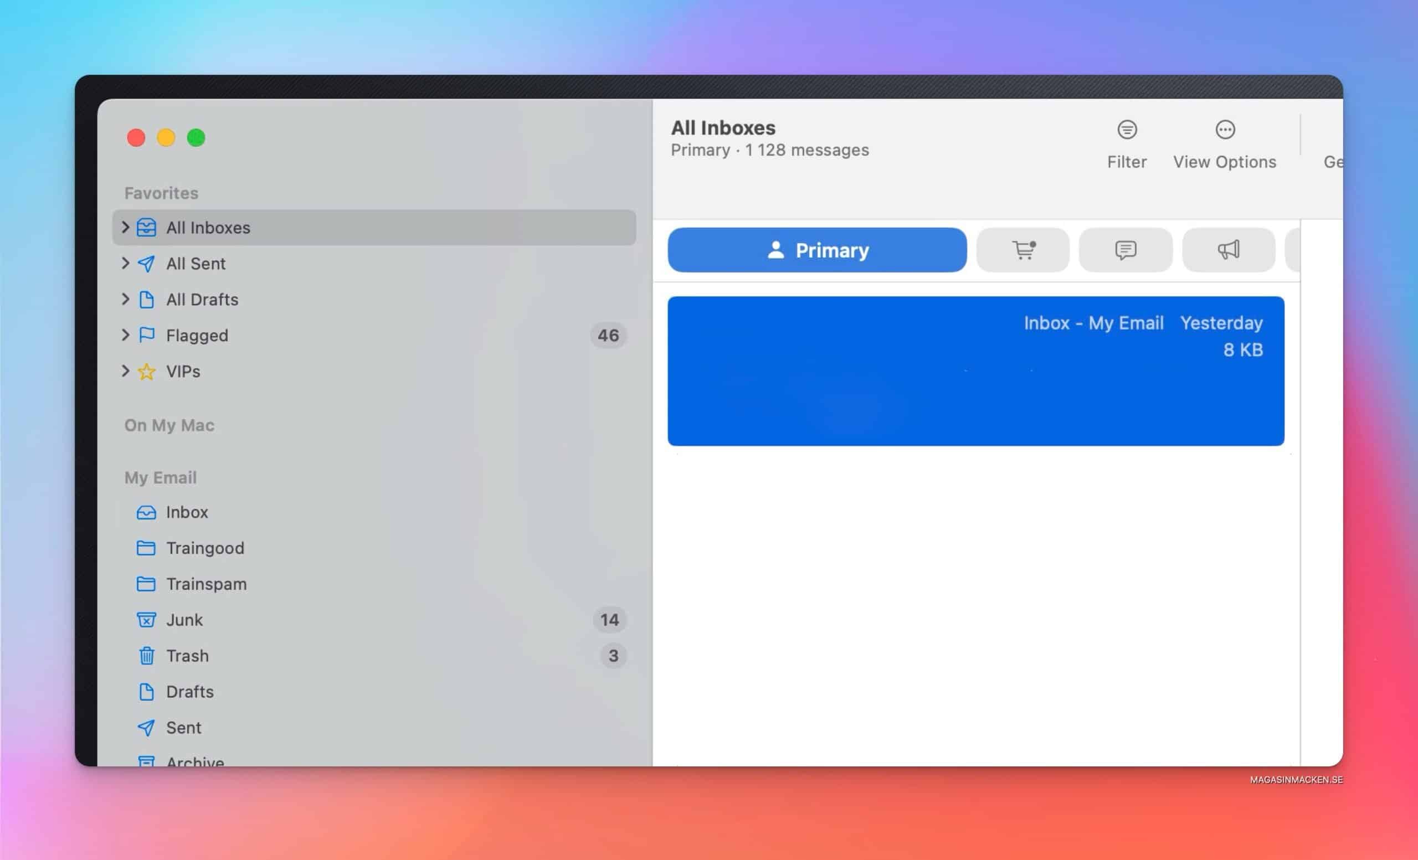Click the My Email Inbox tray icon
1418x860 pixels.
146,512
